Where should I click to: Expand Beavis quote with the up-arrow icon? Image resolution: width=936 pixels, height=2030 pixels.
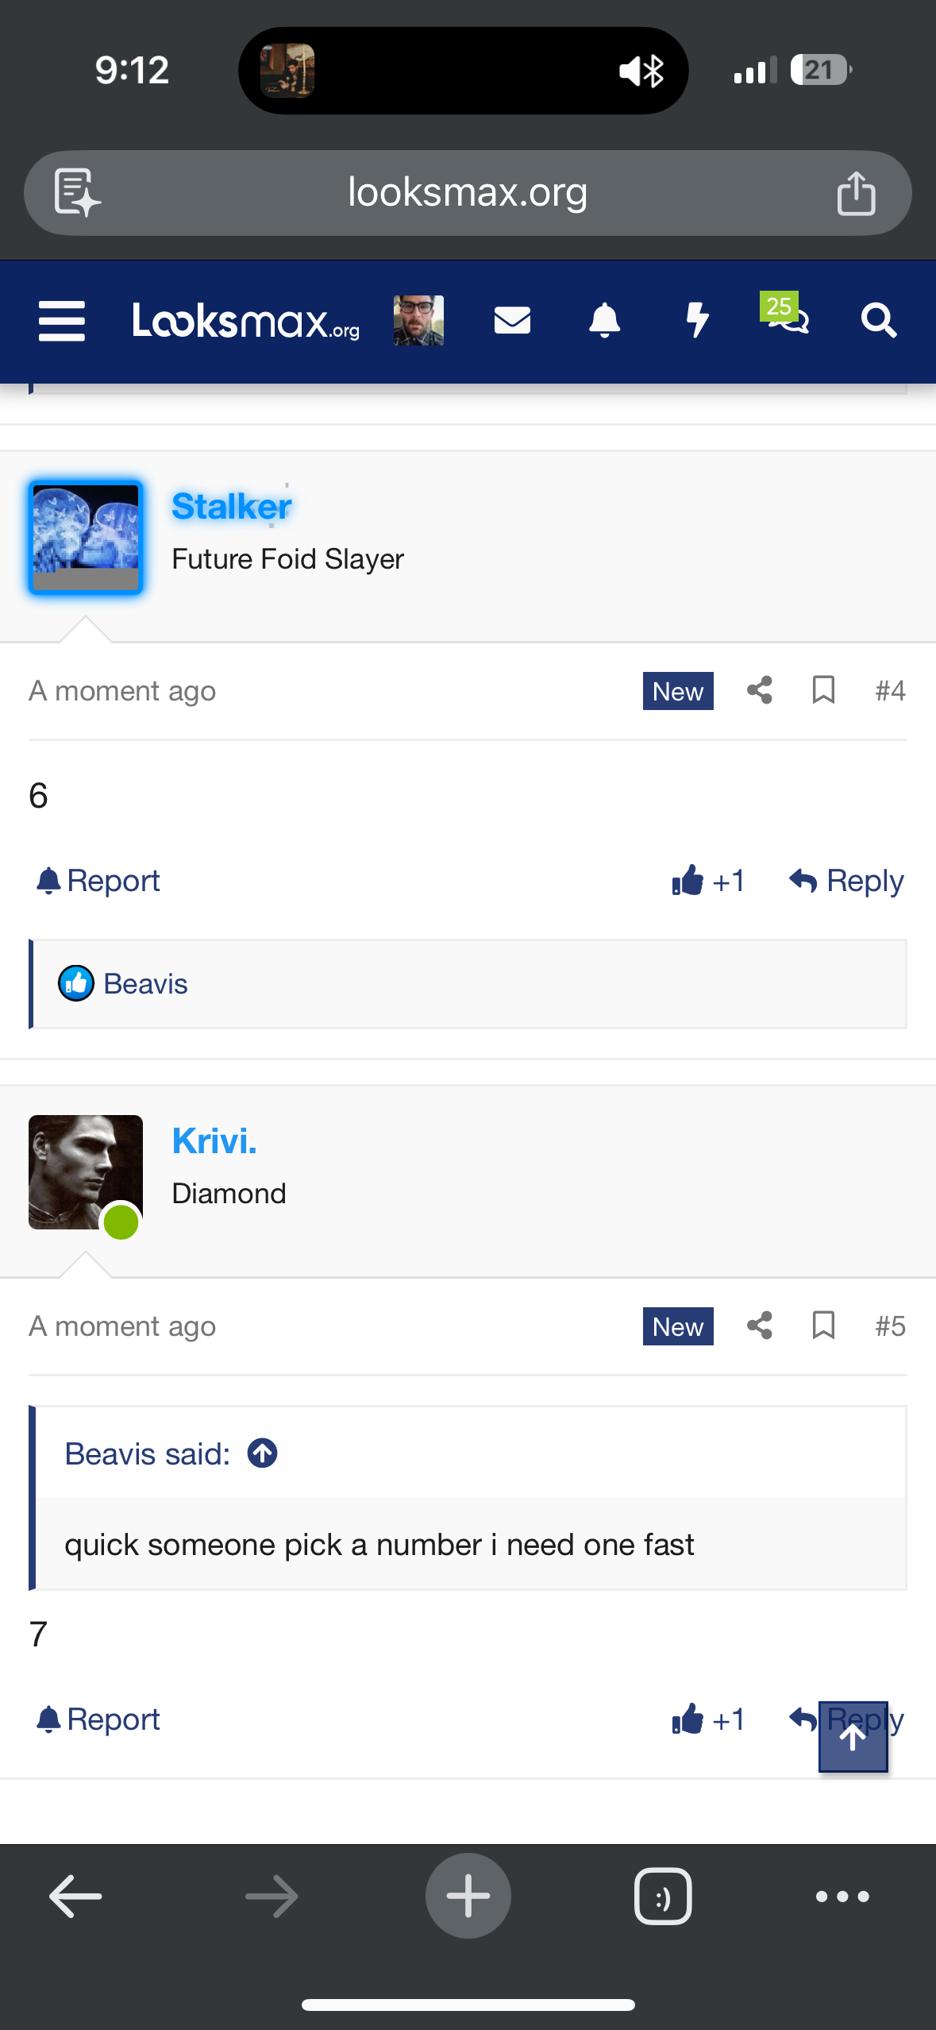tap(262, 1453)
